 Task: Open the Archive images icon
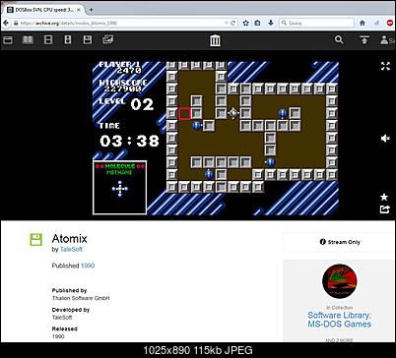pyautogui.click(x=107, y=40)
